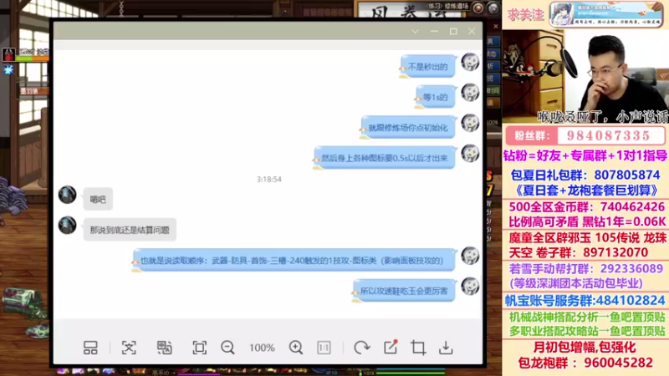Screen dimensions: 669x376
Task: Zoom out using the minus magnifier
Action: (x=227, y=348)
